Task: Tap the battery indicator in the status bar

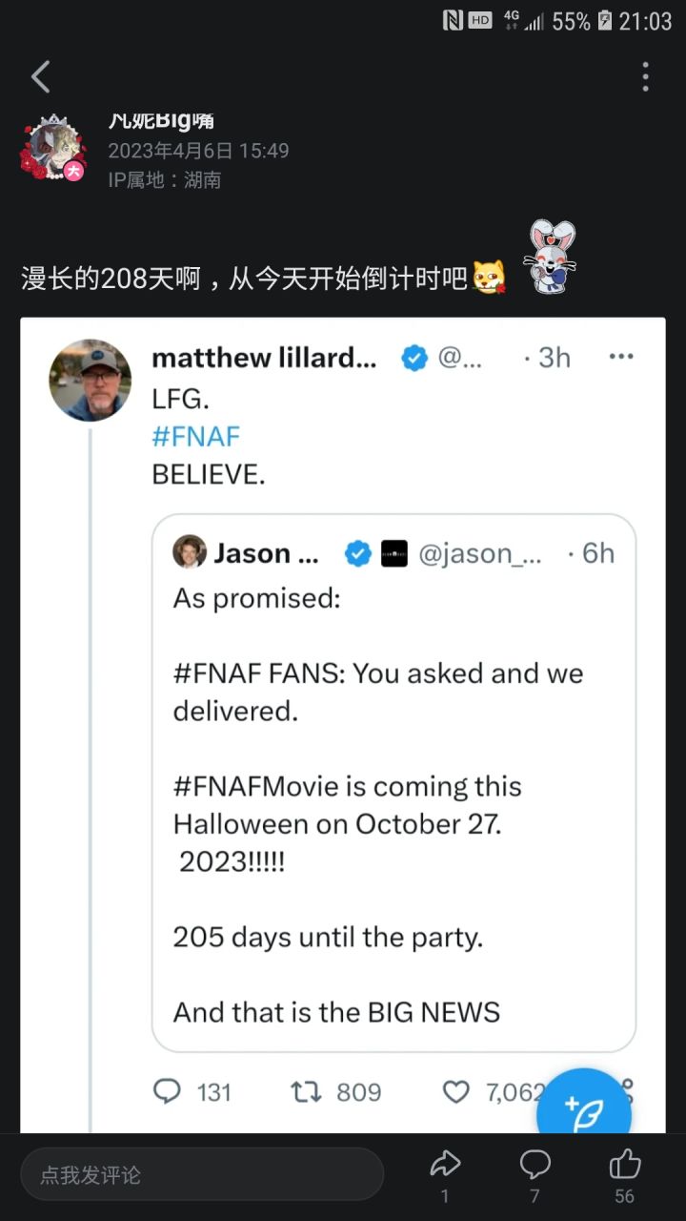Action: tap(604, 21)
